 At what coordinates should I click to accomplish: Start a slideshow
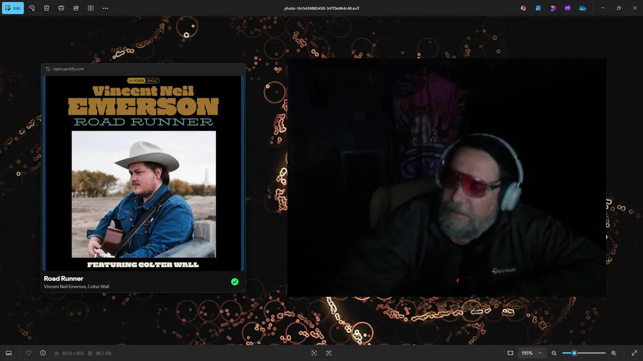click(x=90, y=8)
